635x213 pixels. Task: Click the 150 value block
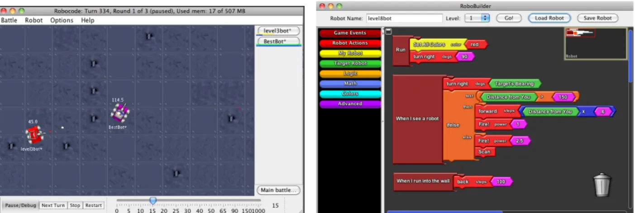point(563,97)
